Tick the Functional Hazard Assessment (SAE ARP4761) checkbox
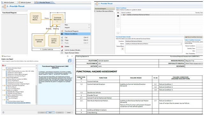 [7, 103]
